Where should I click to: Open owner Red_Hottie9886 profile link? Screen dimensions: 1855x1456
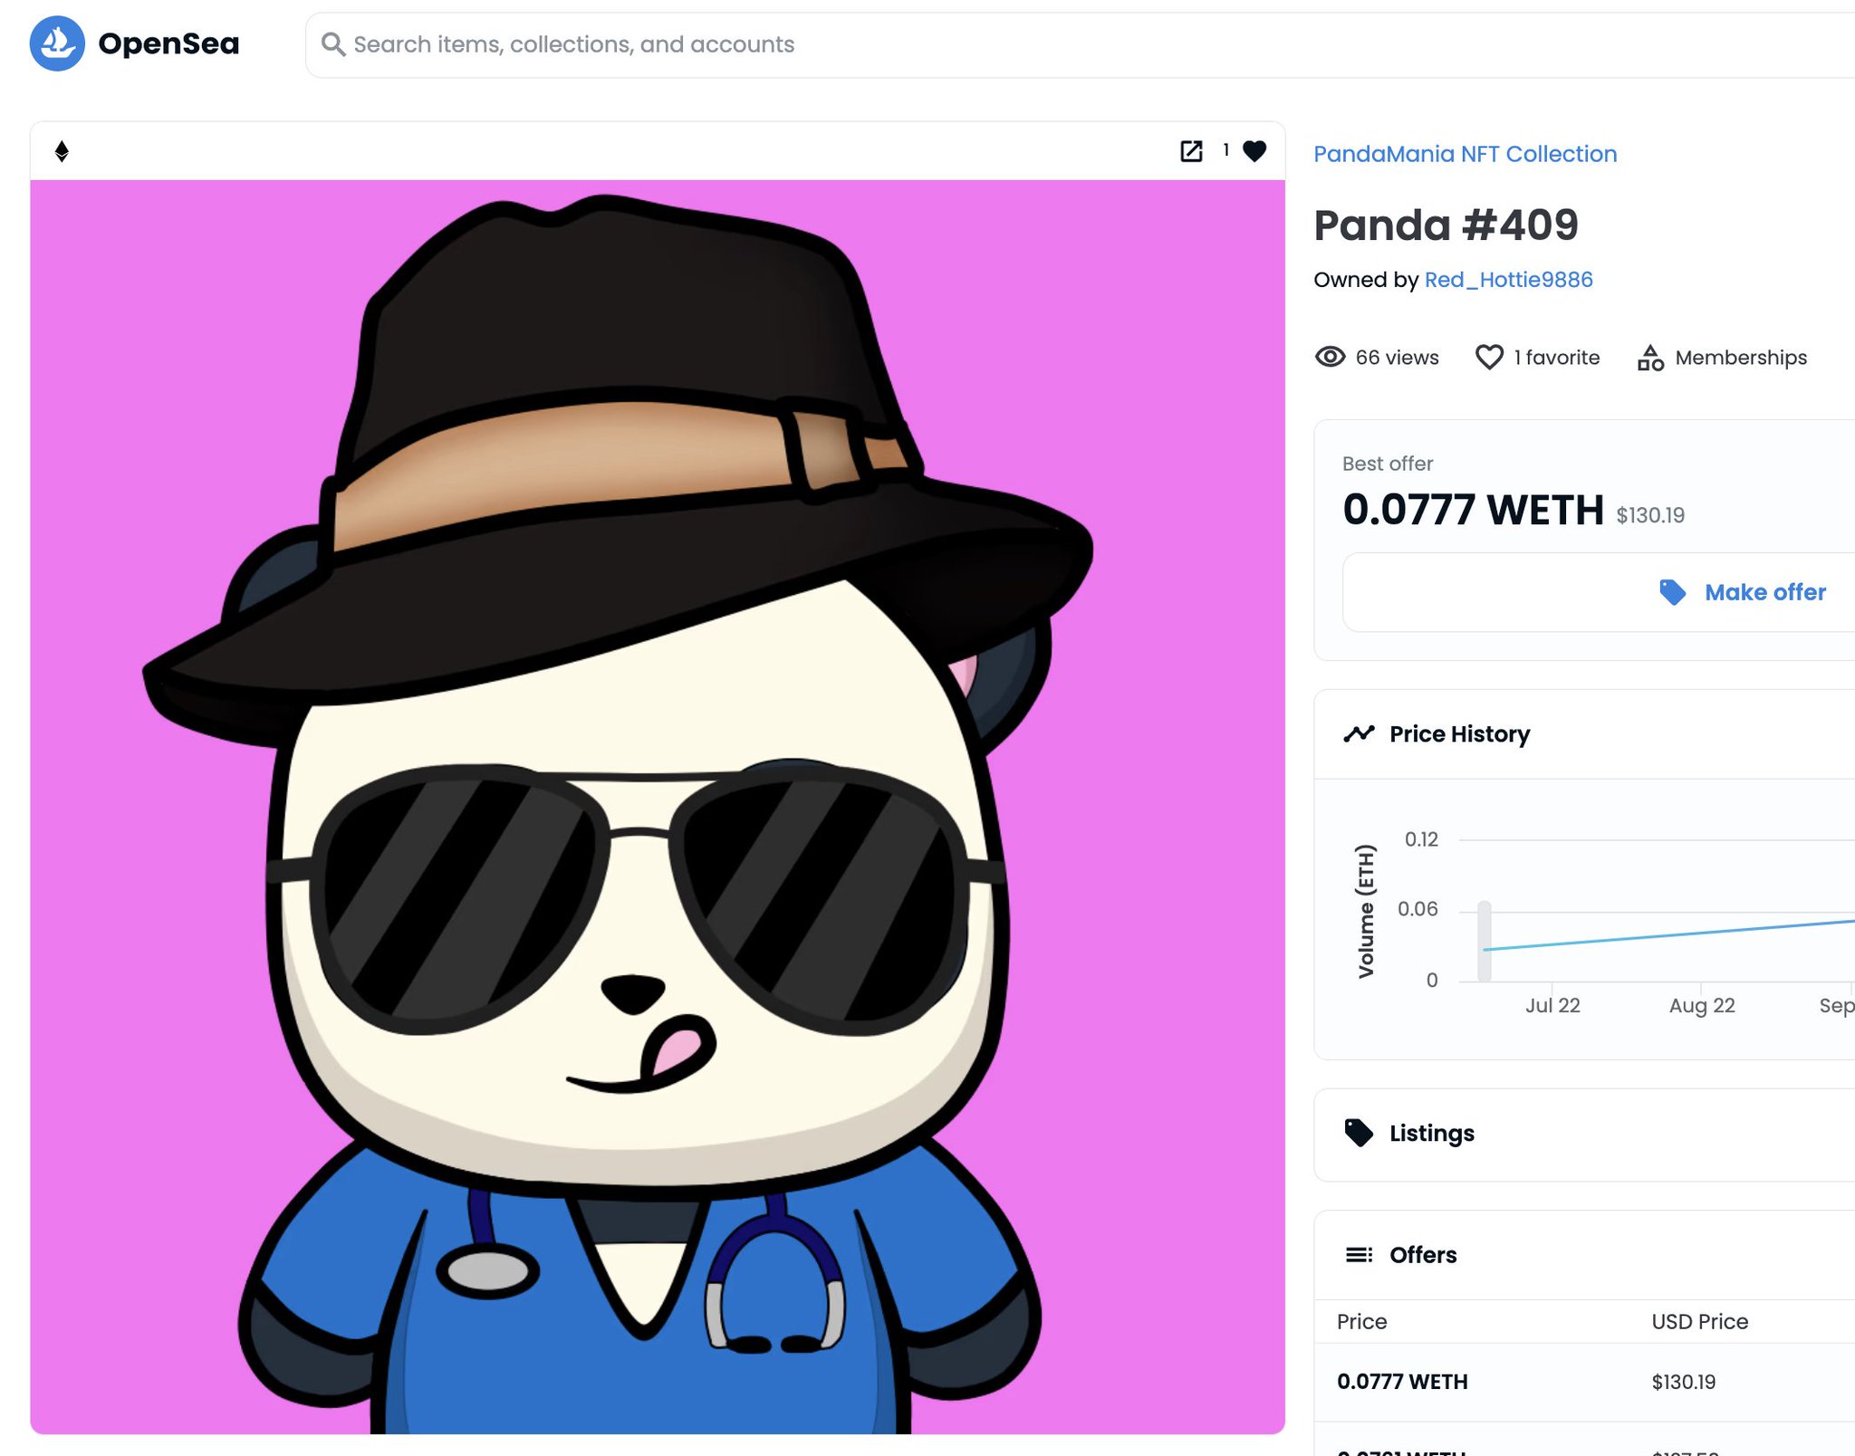[1508, 280]
